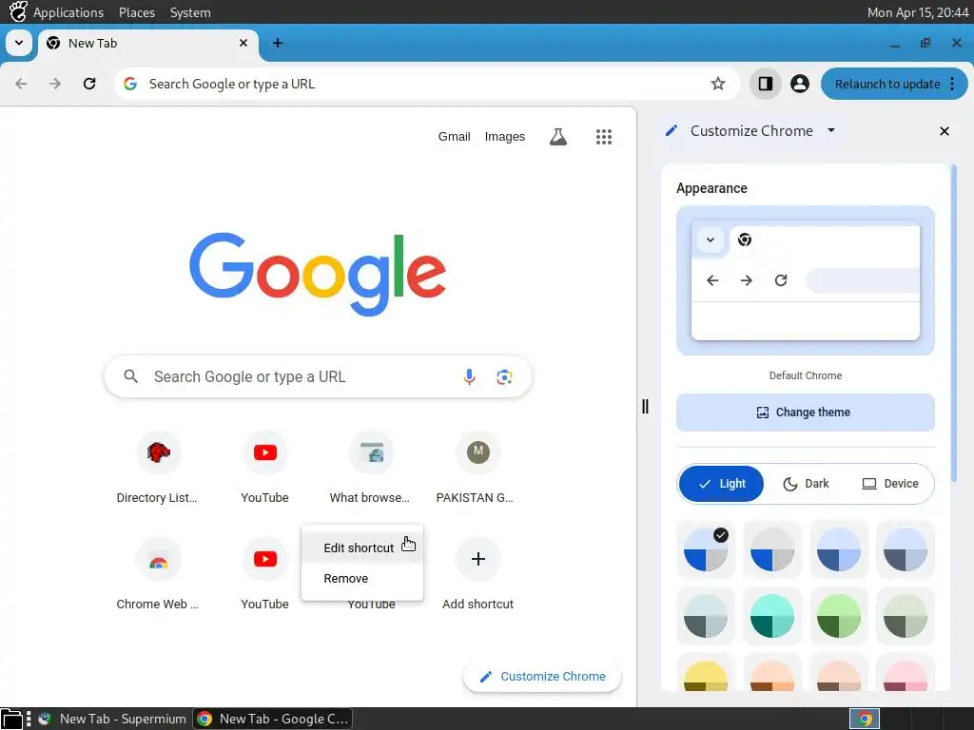
Task: Pick the pink color swatch
Action: (906, 674)
